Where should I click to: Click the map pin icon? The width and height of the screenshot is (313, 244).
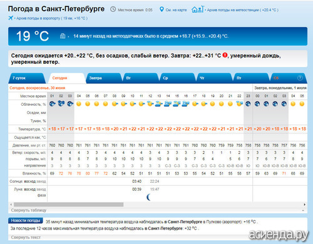click(162, 9)
